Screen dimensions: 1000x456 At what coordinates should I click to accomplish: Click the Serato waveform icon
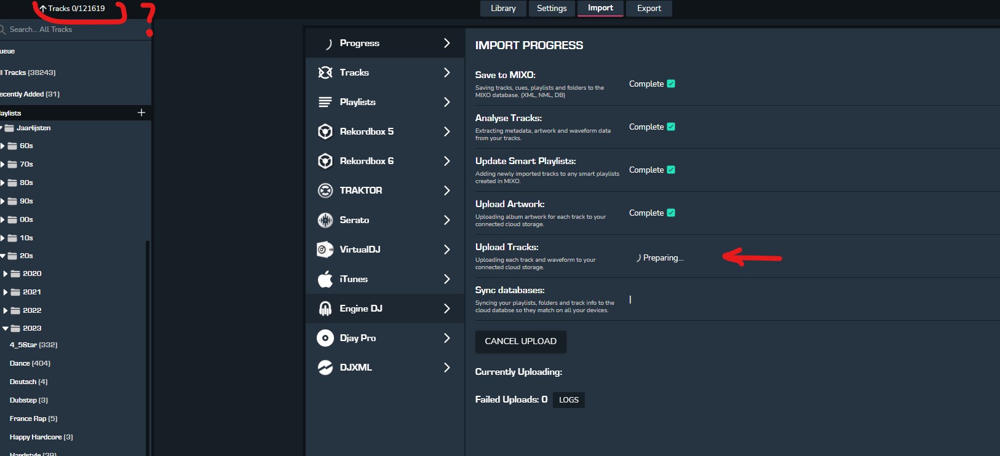(x=325, y=220)
